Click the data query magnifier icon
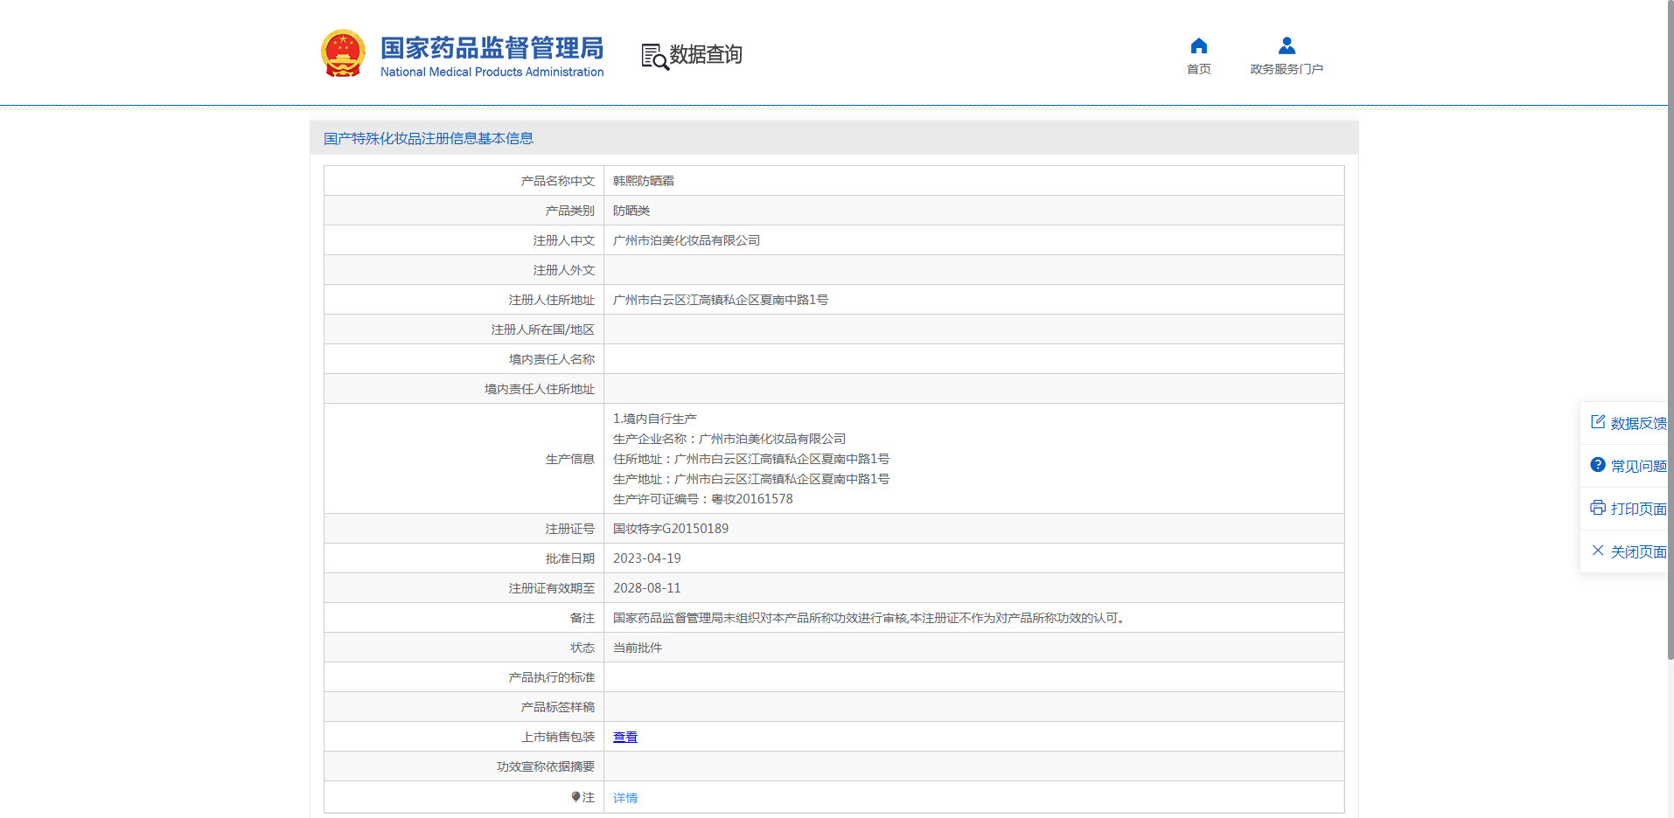The image size is (1674, 818). (654, 57)
